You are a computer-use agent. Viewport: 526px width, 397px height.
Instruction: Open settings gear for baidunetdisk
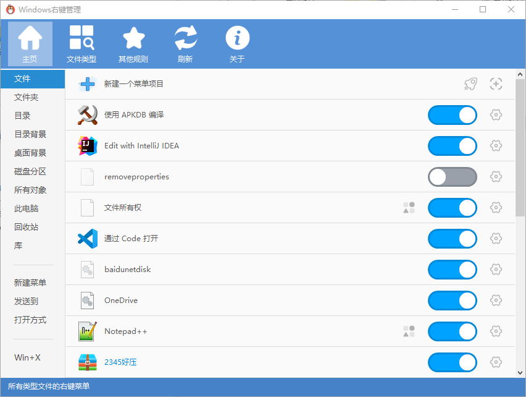[496, 270]
